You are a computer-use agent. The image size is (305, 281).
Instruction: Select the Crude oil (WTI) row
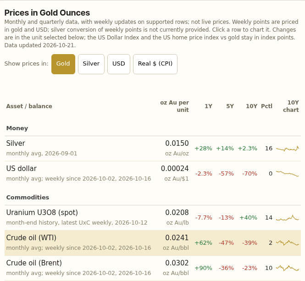click(x=153, y=243)
